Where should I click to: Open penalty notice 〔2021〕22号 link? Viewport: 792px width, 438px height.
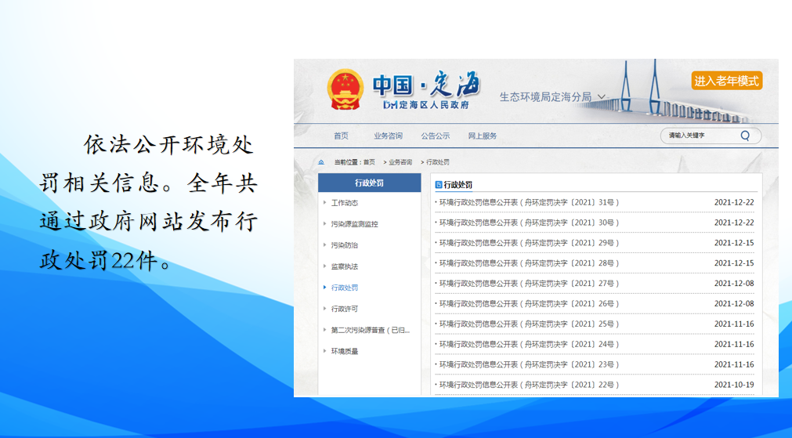(529, 385)
